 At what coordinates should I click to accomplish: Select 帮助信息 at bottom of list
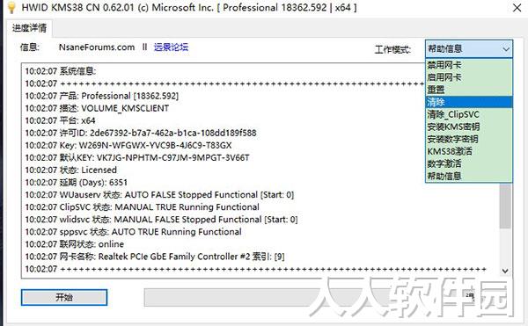[469, 176]
